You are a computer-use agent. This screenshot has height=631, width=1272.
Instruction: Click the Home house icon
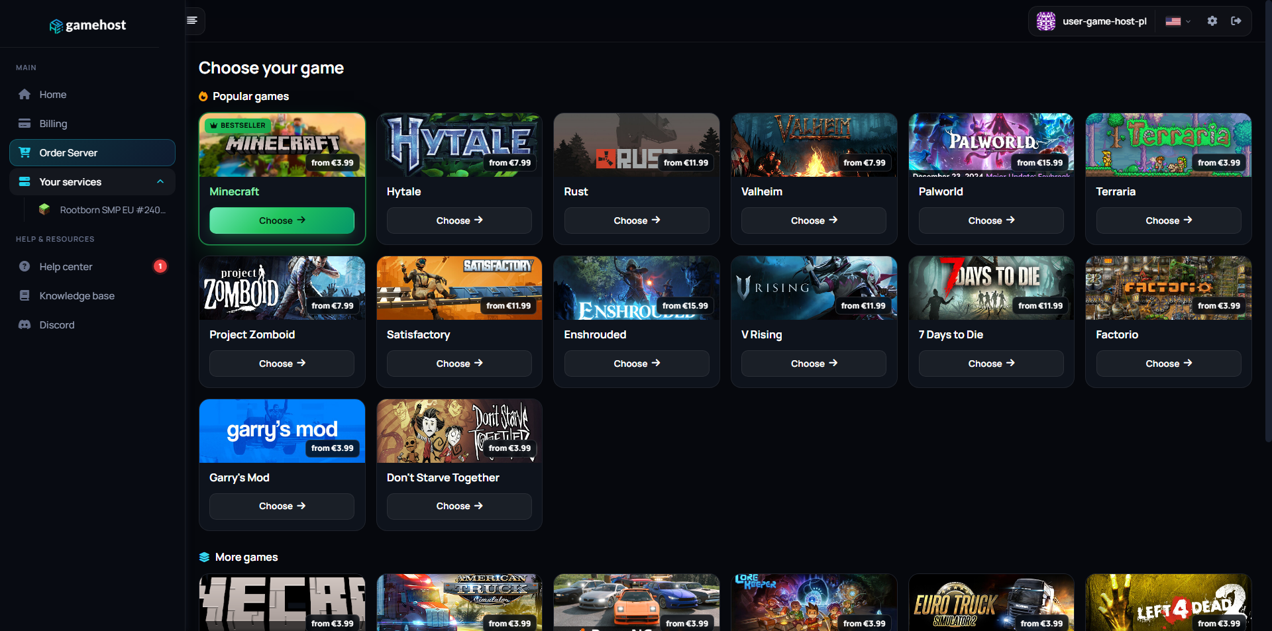tap(25, 95)
